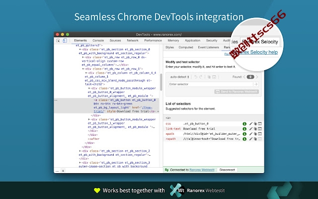The width and height of the screenshot is (318, 199).
Task: Open the Performance tab
Action: pyautogui.click(x=153, y=41)
